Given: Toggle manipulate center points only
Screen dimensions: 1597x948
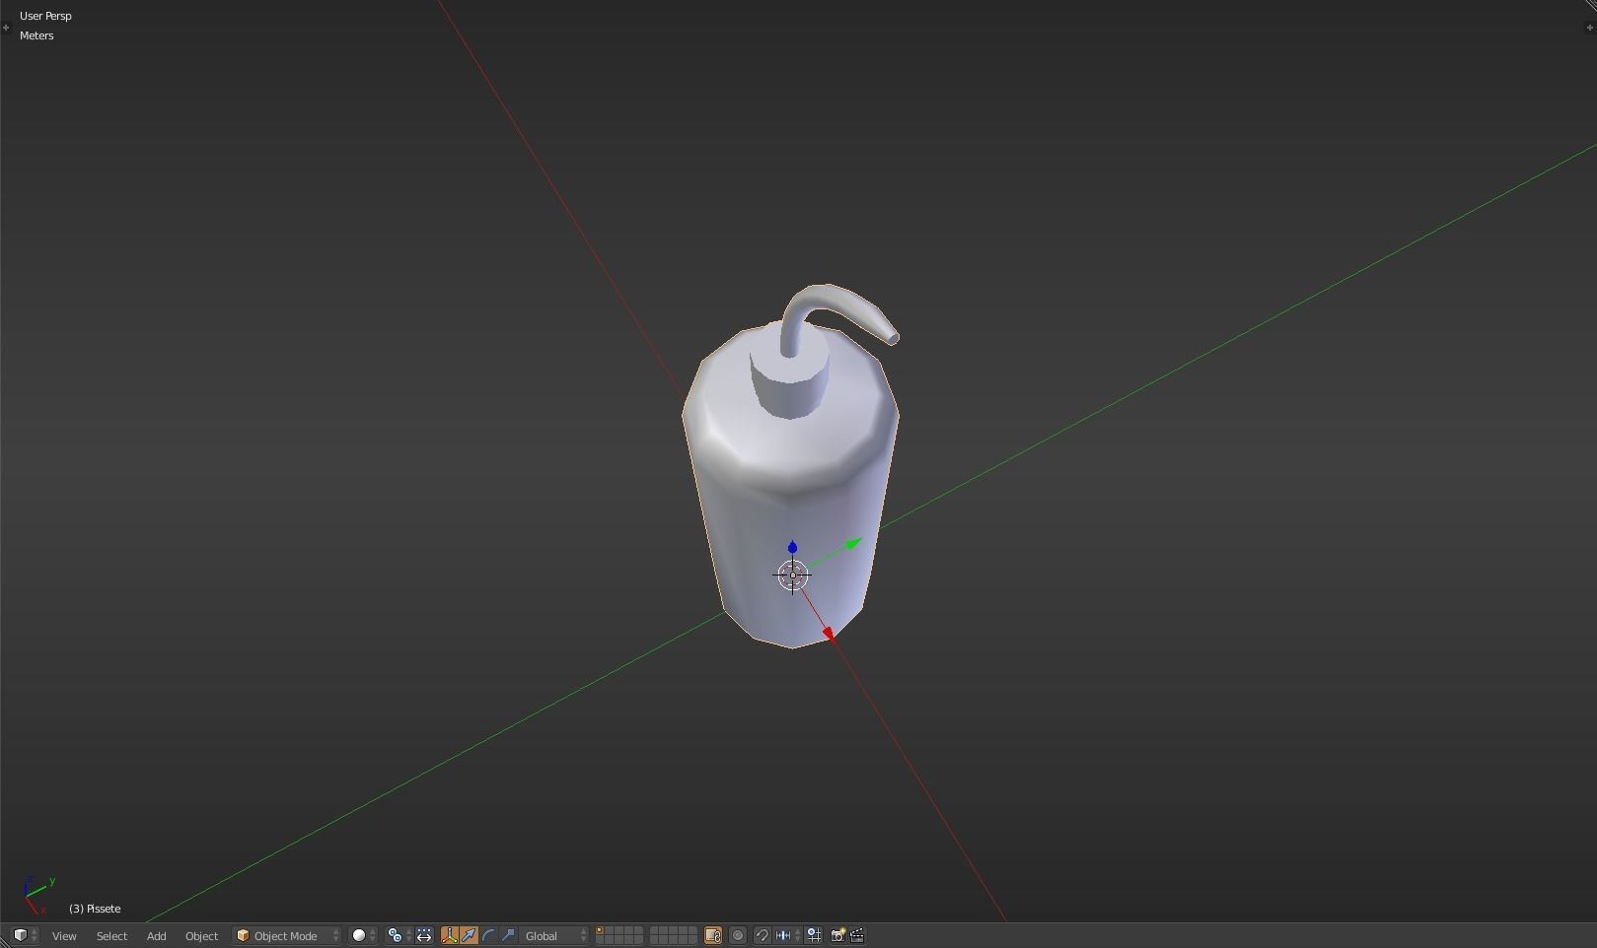Looking at the screenshot, I should [x=424, y=935].
